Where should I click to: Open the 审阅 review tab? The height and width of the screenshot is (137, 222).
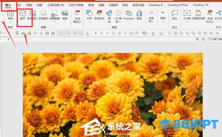click(91, 5)
